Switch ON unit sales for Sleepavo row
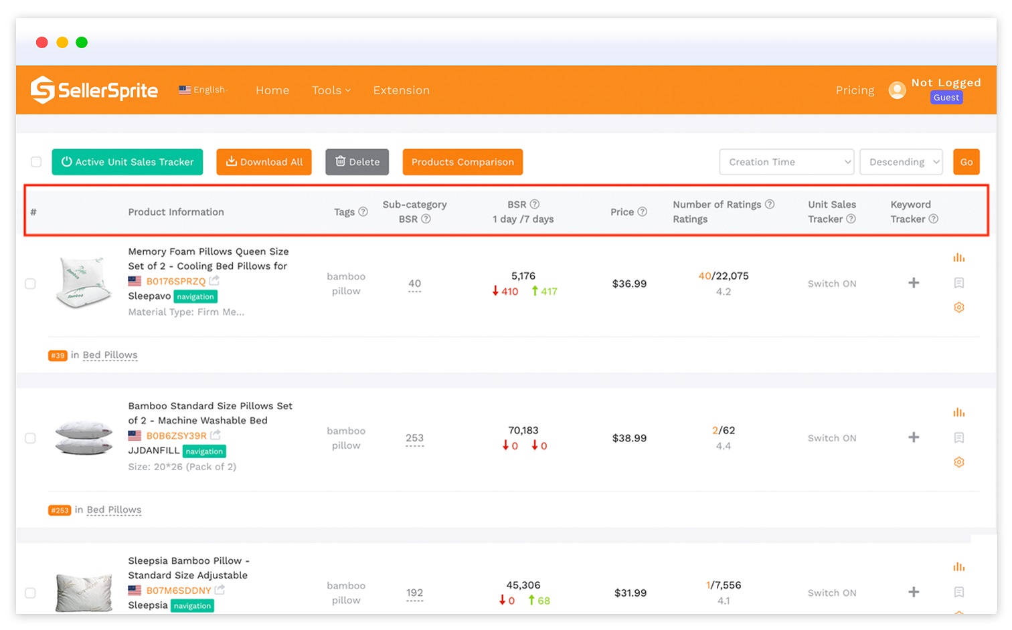 point(832,284)
